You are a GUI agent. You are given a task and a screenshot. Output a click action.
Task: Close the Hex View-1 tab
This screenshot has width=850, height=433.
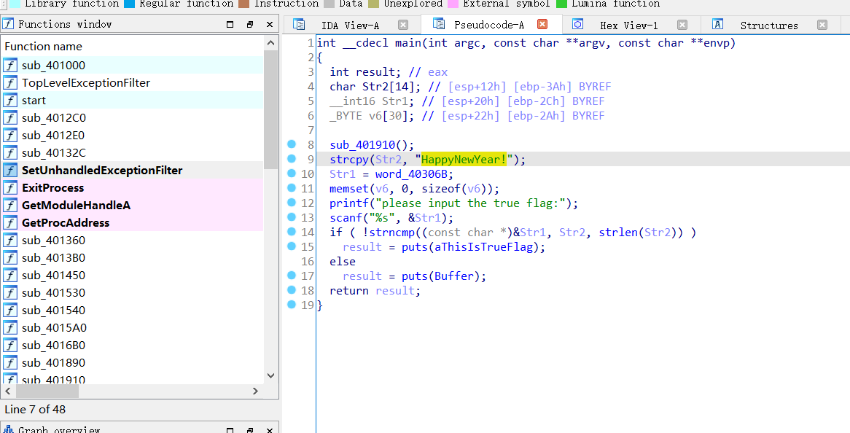pos(682,25)
